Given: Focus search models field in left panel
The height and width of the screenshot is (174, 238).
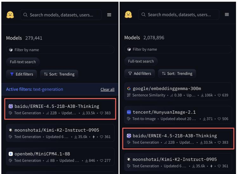Looking at the screenshot, I should tap(61, 15).
